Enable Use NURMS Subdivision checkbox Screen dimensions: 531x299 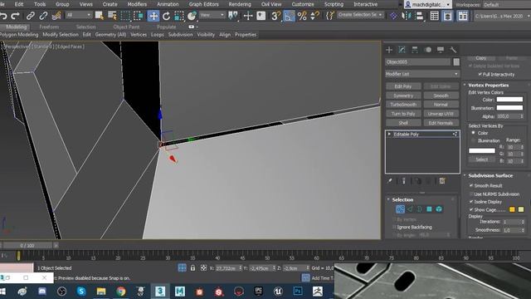click(x=471, y=194)
